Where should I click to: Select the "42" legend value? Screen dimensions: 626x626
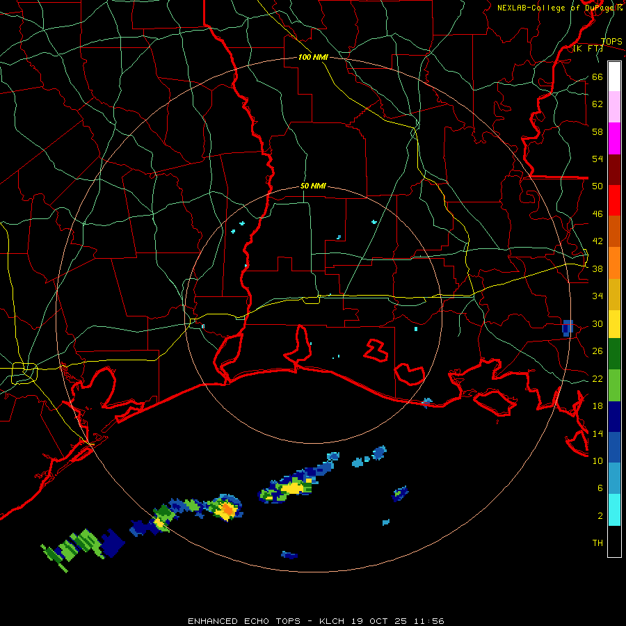pos(597,241)
